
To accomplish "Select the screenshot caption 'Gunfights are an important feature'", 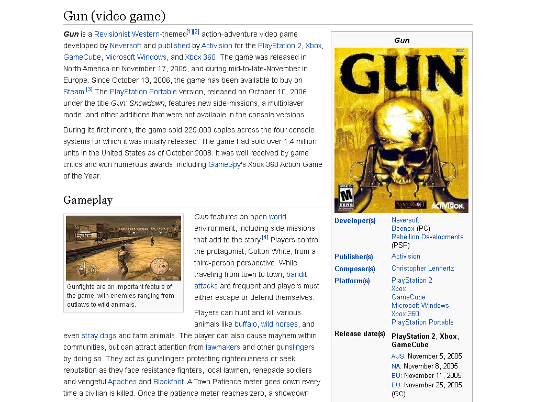I will tap(121, 295).
